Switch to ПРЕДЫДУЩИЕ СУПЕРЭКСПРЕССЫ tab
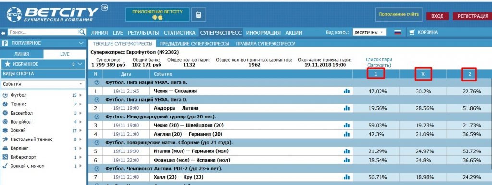 194,44
